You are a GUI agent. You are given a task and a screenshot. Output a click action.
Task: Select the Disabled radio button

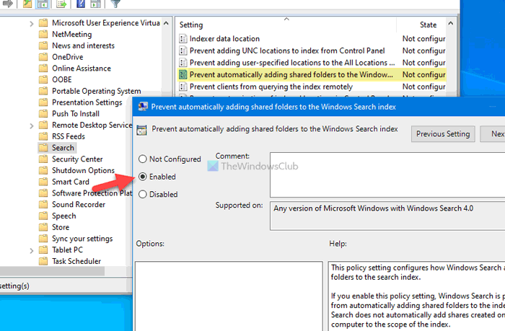point(143,194)
